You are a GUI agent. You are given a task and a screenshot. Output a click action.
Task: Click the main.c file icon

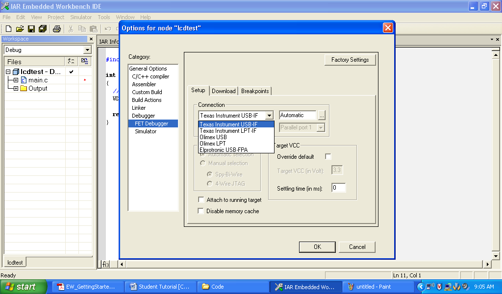click(x=24, y=80)
